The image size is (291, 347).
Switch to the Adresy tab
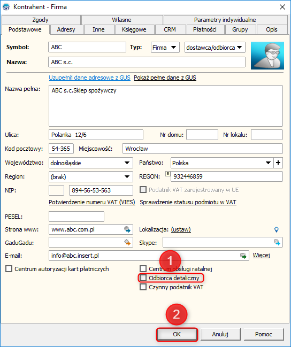(x=66, y=29)
